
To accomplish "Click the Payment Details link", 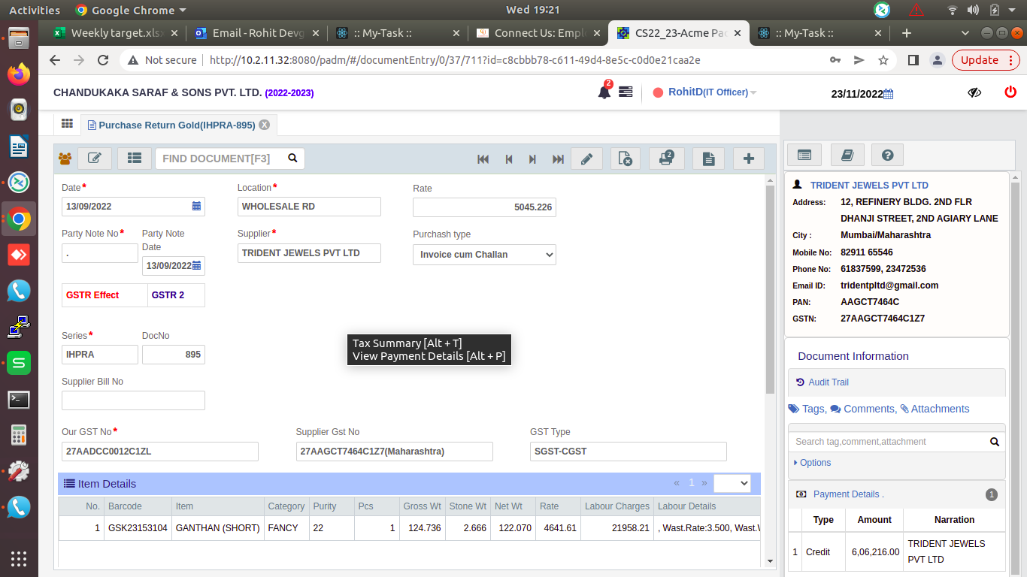I will (848, 494).
